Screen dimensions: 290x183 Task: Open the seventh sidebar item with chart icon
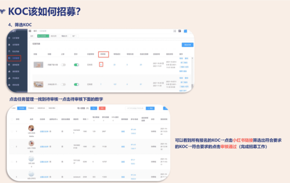pyautogui.click(x=14, y=78)
